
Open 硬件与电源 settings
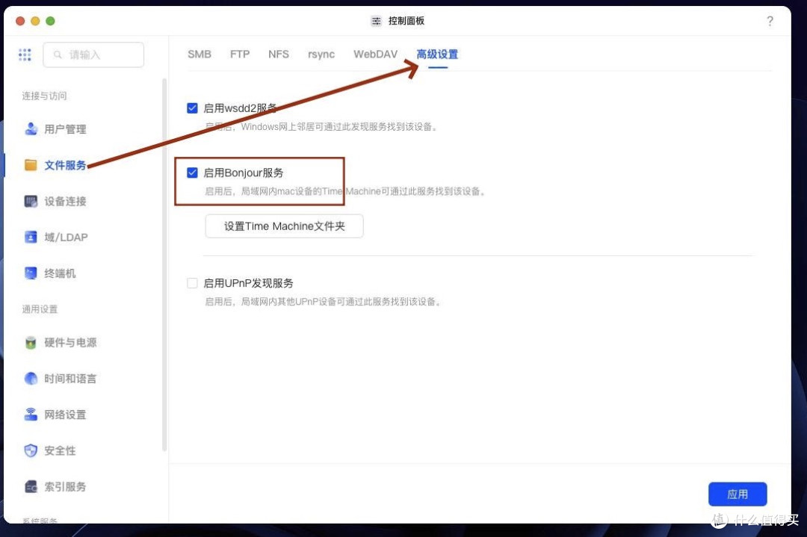(70, 343)
